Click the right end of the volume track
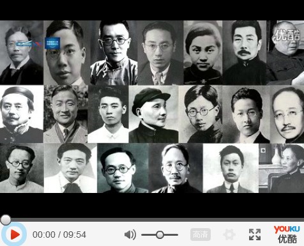 click(x=177, y=234)
